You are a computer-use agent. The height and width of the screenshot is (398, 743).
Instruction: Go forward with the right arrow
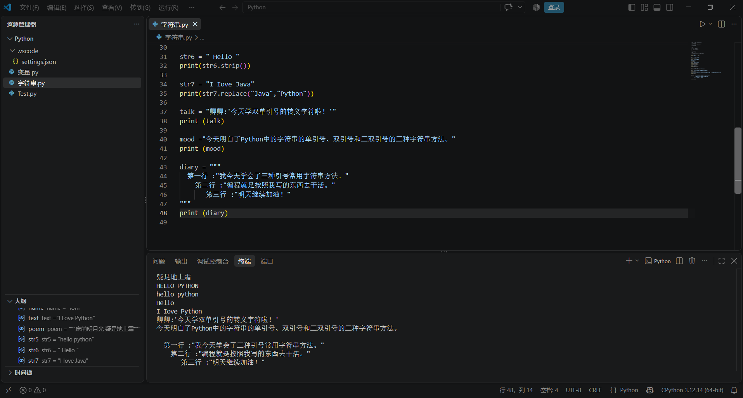(x=235, y=7)
